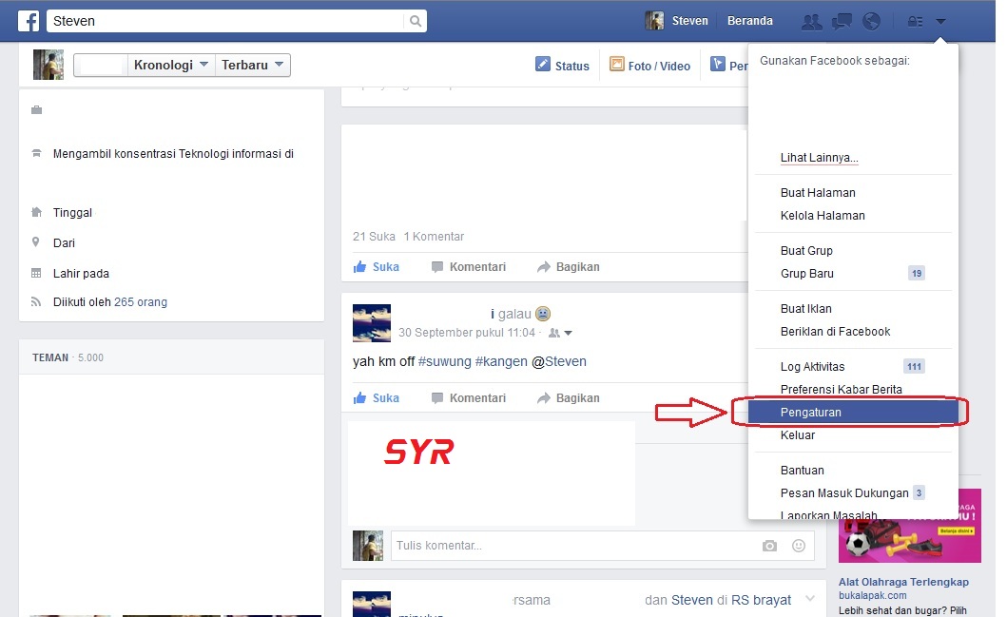Click the Status composer tab label
This screenshot has height=617, width=1007.
[571, 67]
